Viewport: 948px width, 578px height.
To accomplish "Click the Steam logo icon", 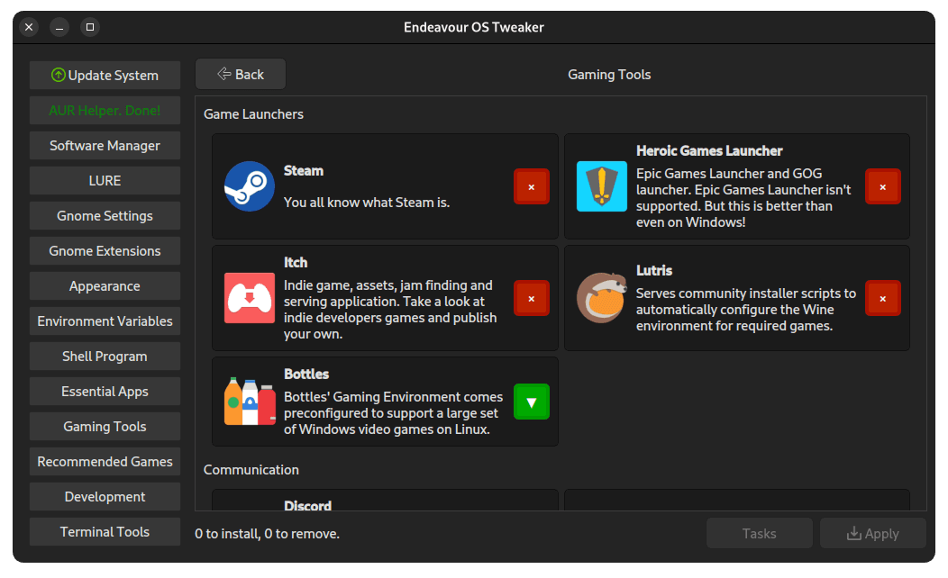I will point(249,186).
